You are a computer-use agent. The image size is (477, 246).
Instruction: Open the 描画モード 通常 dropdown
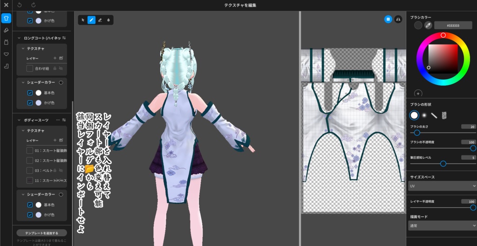tap(443, 226)
